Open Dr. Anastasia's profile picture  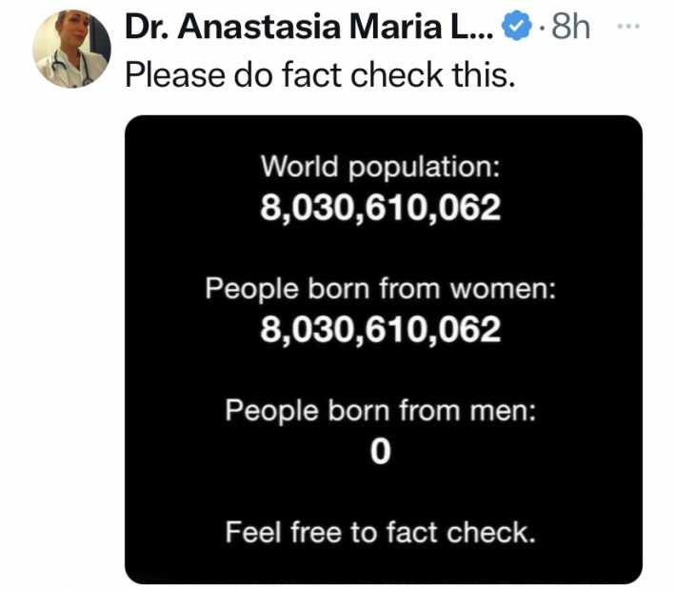(x=71, y=51)
